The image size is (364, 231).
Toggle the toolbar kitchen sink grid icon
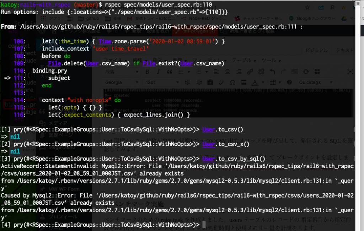click(317, 70)
